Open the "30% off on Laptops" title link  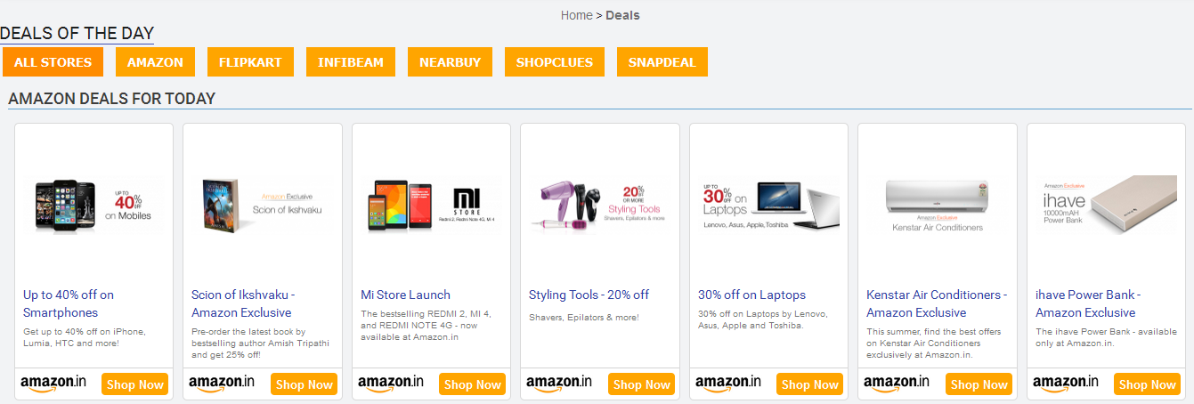coord(751,295)
